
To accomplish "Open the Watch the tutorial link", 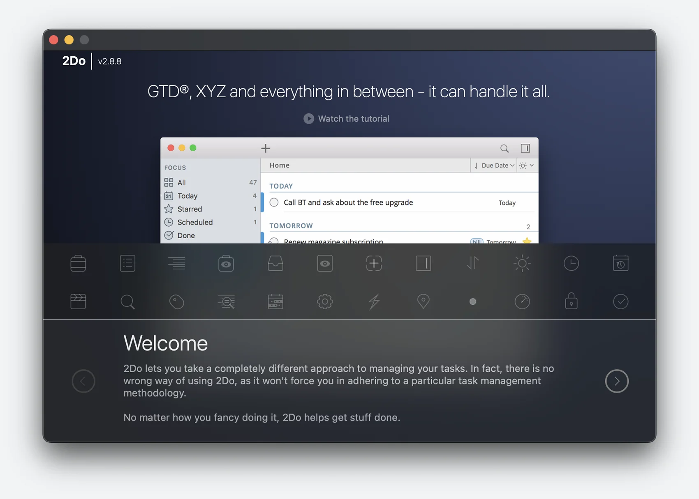I will (x=354, y=119).
